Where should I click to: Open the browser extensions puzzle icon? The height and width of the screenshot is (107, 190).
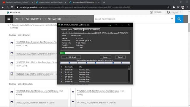tap(174, 7)
